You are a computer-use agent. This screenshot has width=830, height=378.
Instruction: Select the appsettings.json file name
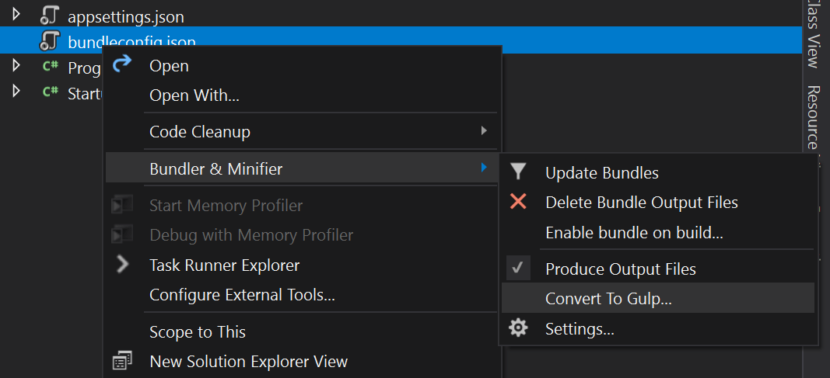[x=126, y=17]
